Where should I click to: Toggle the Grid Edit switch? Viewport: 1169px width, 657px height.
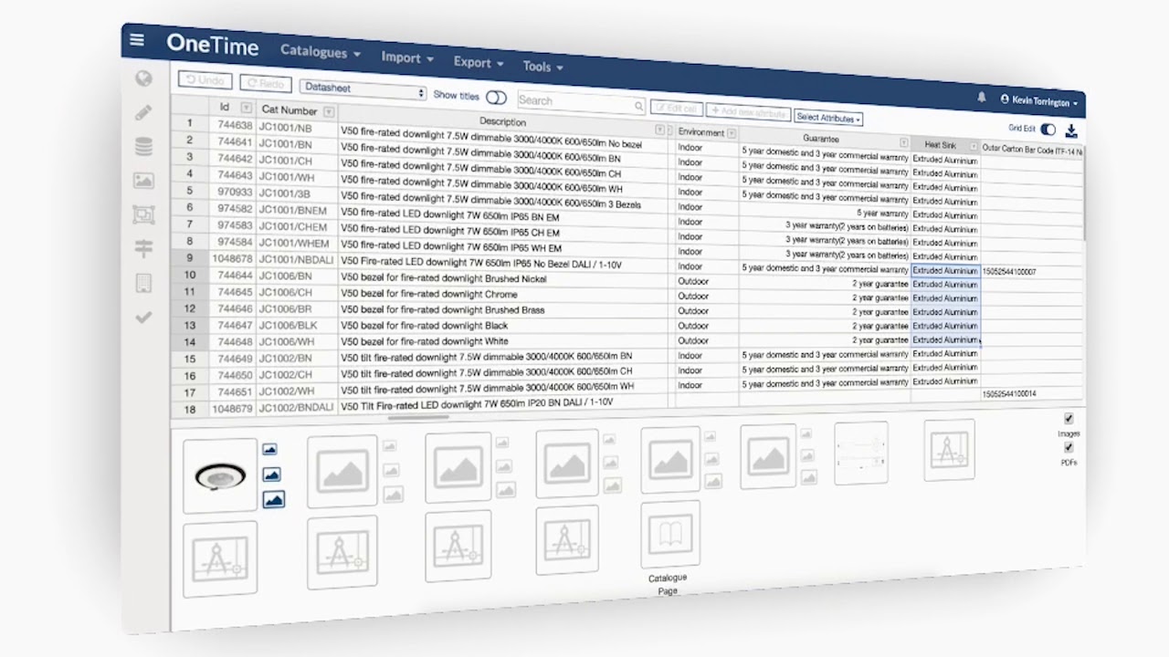click(x=1048, y=130)
